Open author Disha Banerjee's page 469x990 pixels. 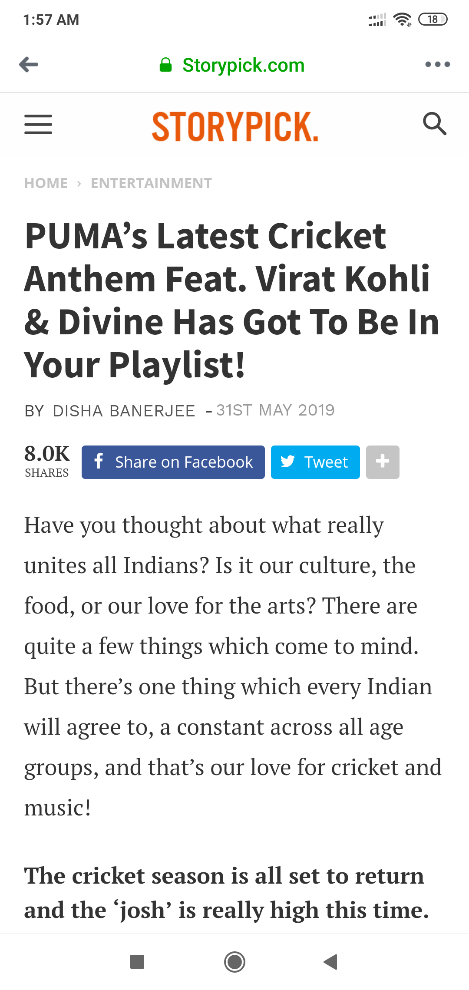(124, 411)
